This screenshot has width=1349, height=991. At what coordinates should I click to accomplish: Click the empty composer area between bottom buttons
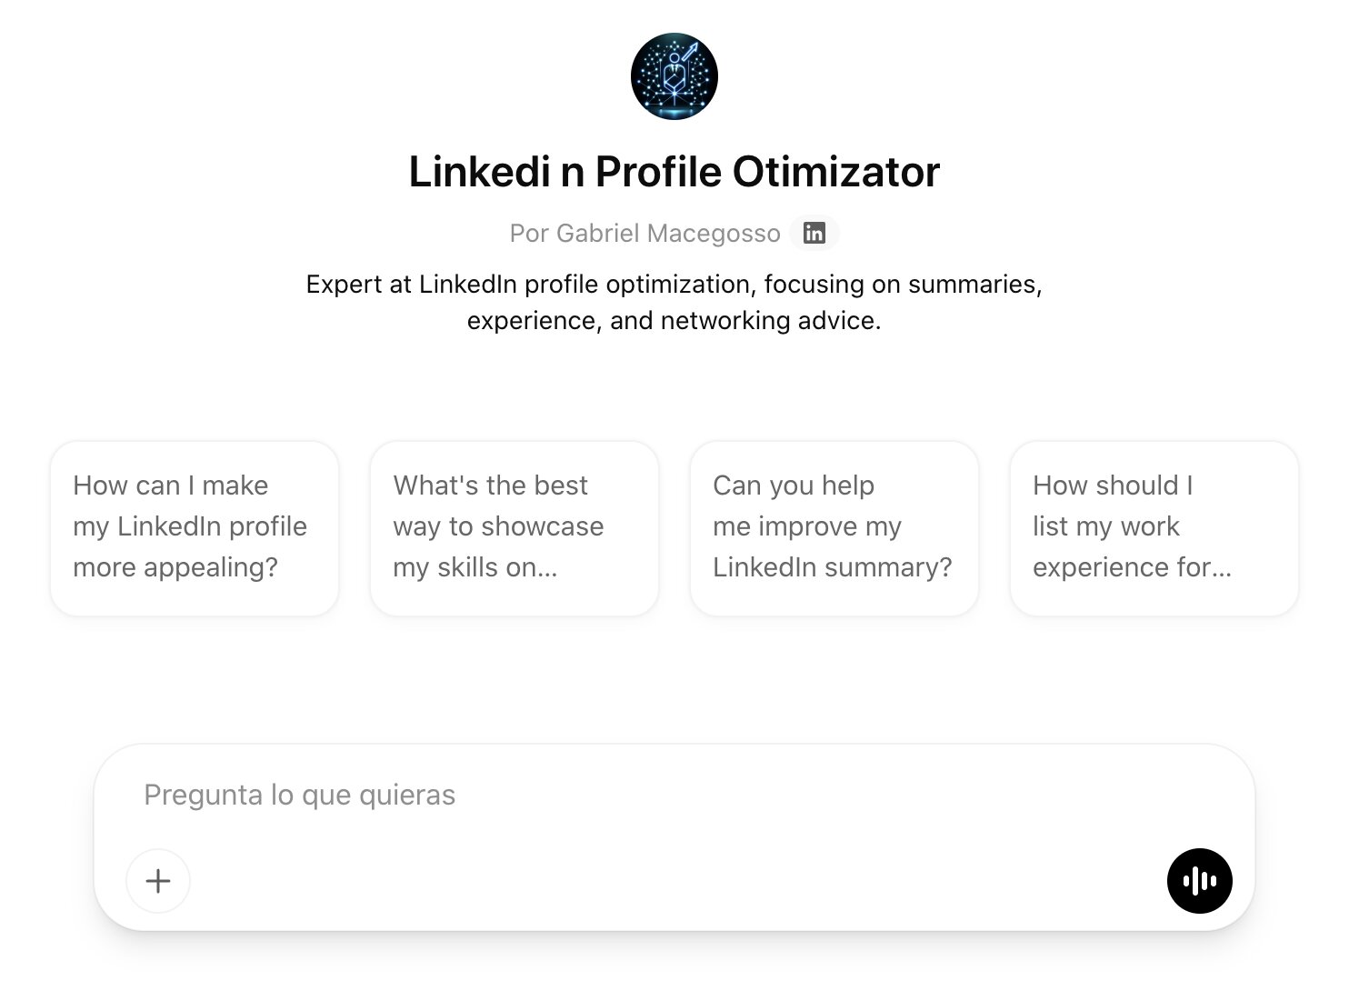click(673, 881)
